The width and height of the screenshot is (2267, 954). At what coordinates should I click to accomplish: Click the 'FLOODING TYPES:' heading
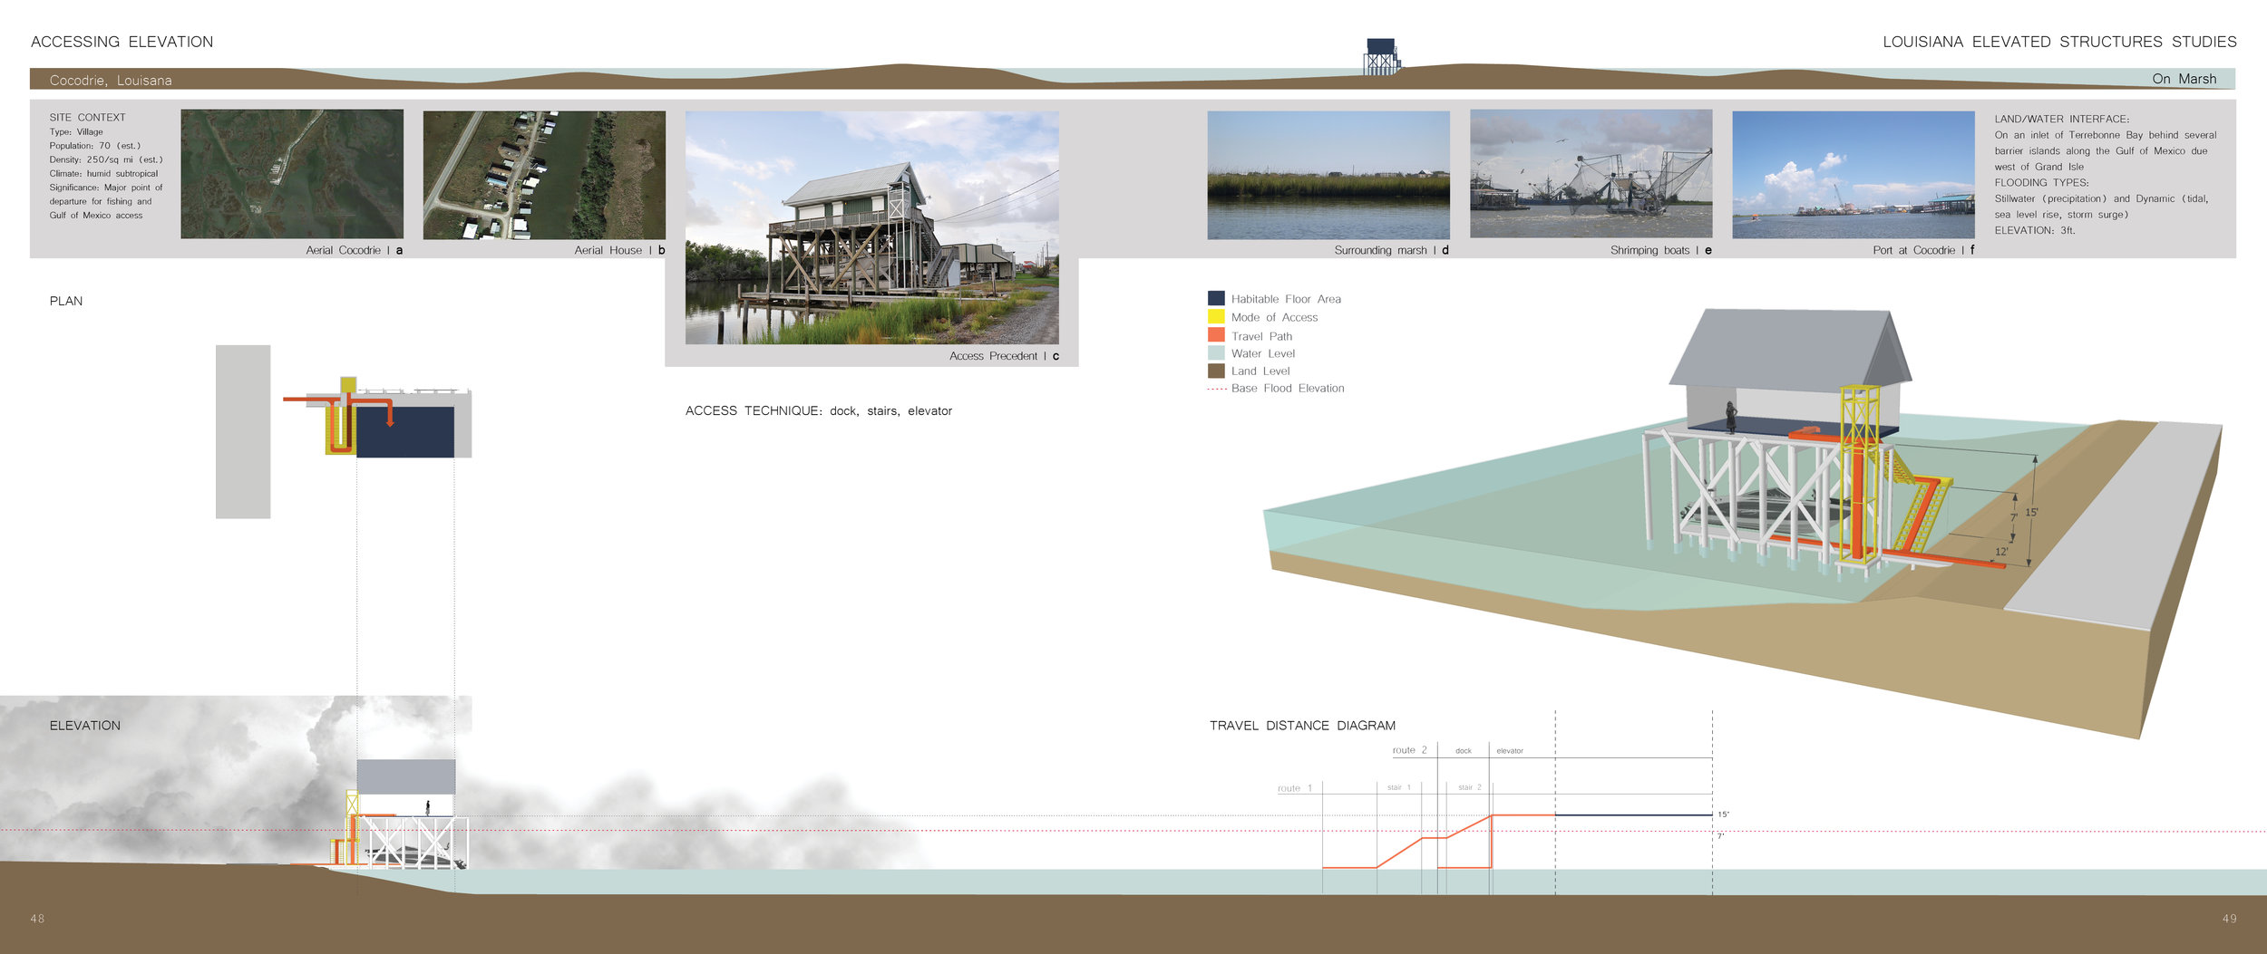click(2041, 183)
